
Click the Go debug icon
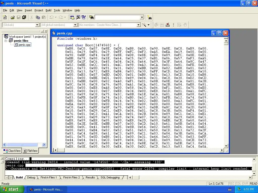[179, 25]
